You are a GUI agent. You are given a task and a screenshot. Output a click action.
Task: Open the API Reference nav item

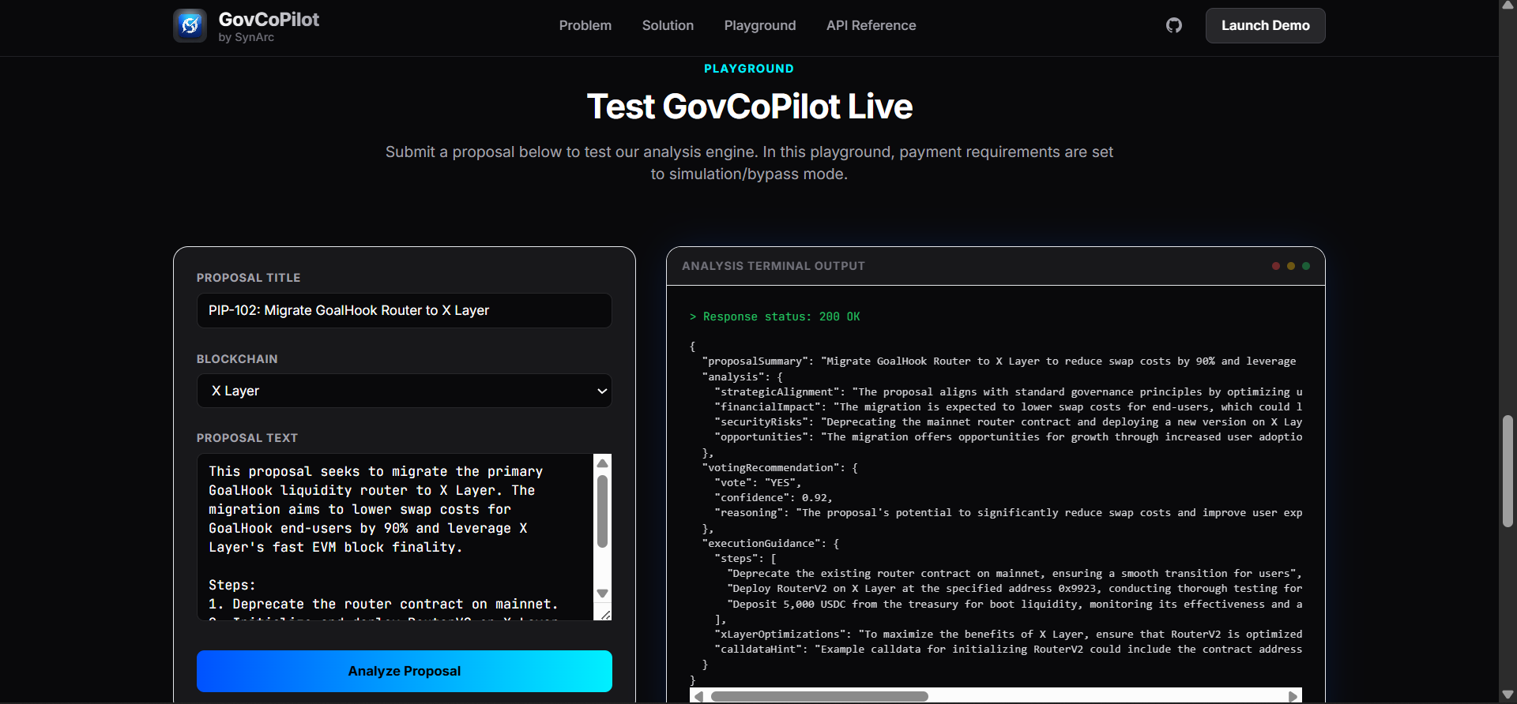pyautogui.click(x=871, y=25)
